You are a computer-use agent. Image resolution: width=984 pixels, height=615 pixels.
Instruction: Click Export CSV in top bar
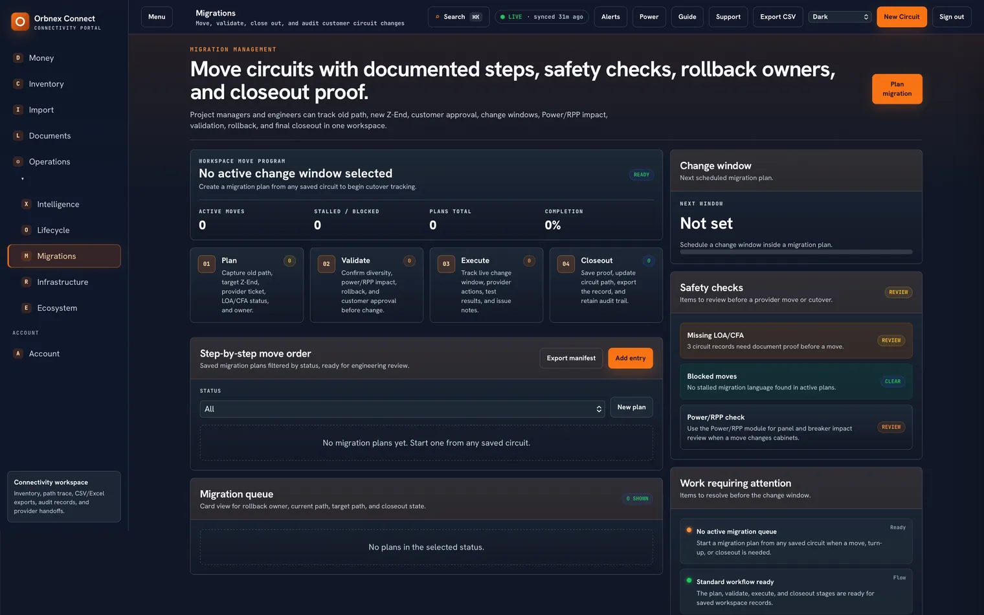[778, 17]
